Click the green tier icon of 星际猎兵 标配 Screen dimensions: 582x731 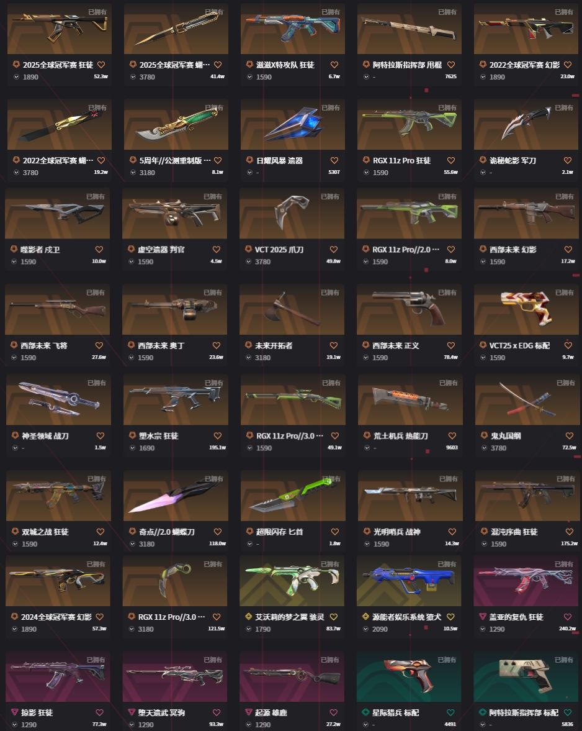[366, 712]
